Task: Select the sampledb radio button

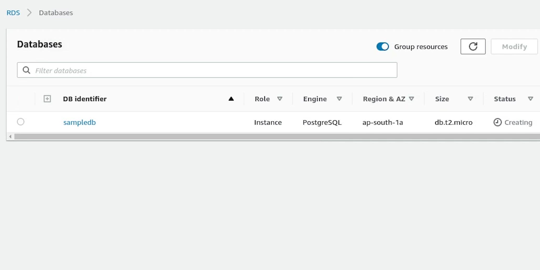Action: [x=21, y=122]
